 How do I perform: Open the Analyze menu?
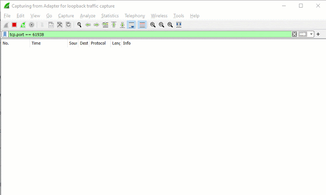(88, 16)
